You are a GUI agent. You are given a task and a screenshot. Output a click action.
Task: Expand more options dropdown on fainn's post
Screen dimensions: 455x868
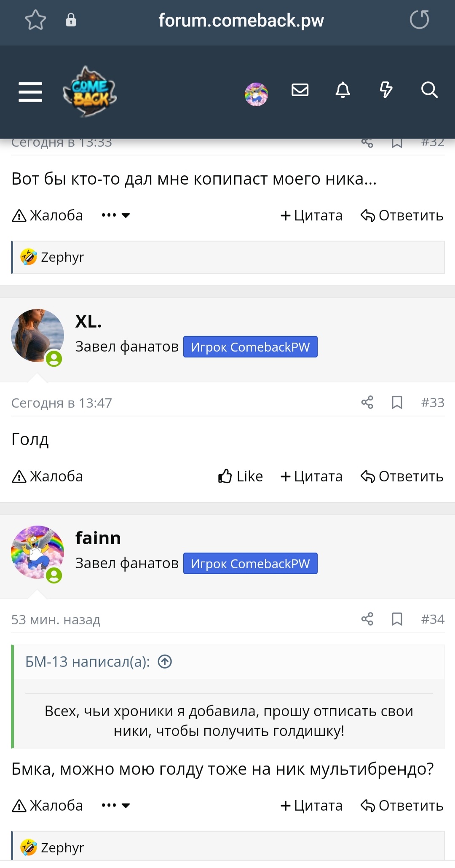click(116, 806)
